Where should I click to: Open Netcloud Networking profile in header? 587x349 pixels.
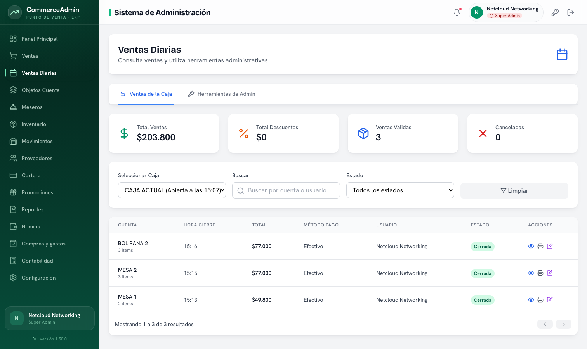pyautogui.click(x=506, y=12)
